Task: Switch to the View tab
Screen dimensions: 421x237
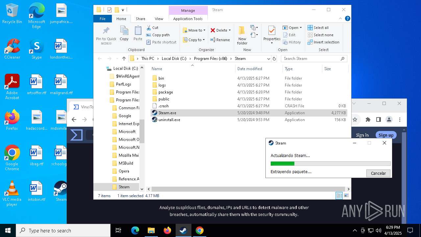Action: [159, 19]
